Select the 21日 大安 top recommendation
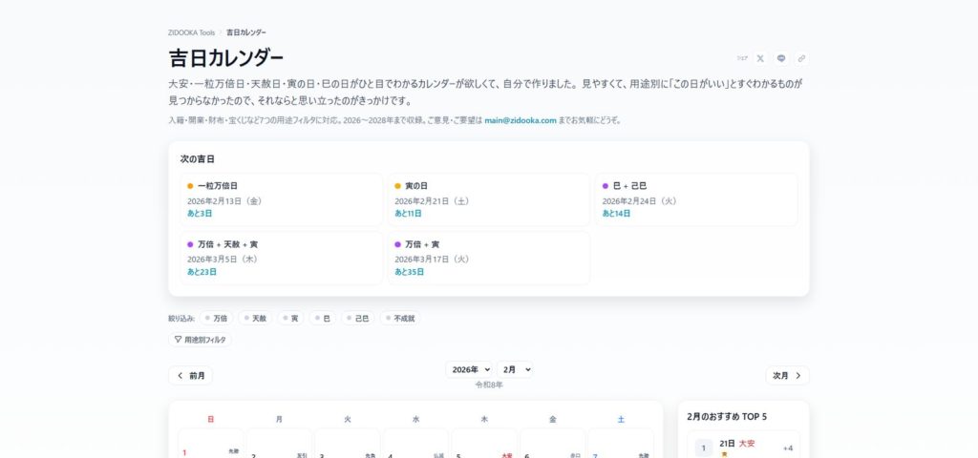 click(743, 447)
